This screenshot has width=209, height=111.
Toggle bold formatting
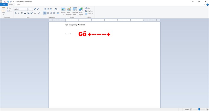tap(16, 13)
